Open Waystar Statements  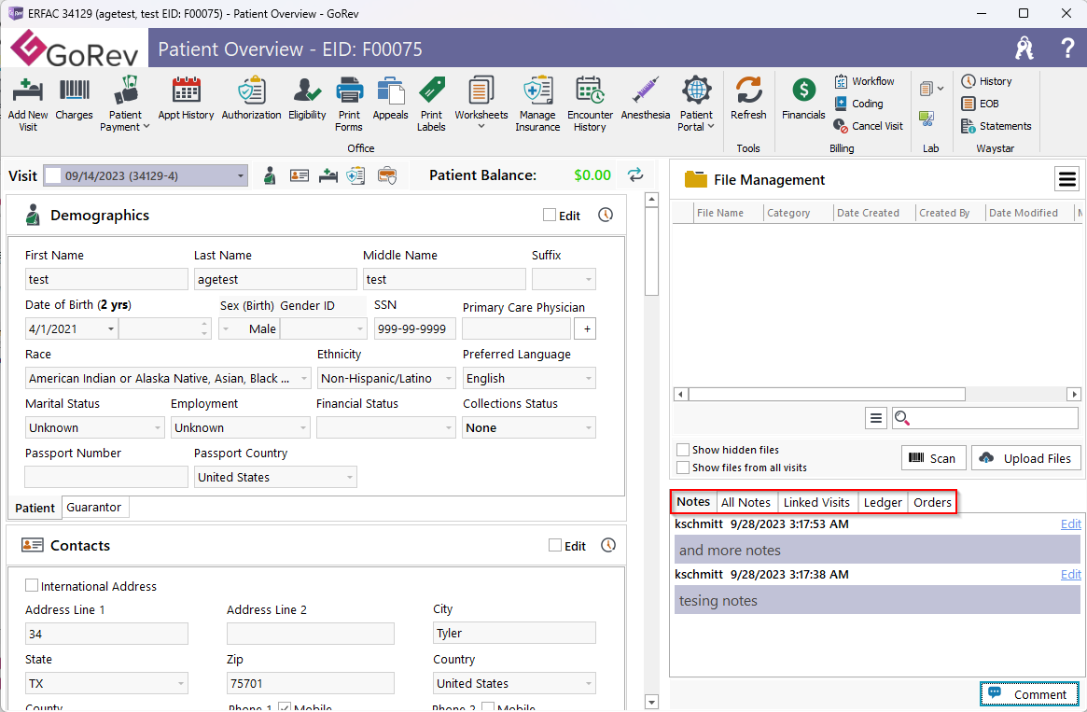click(x=996, y=125)
